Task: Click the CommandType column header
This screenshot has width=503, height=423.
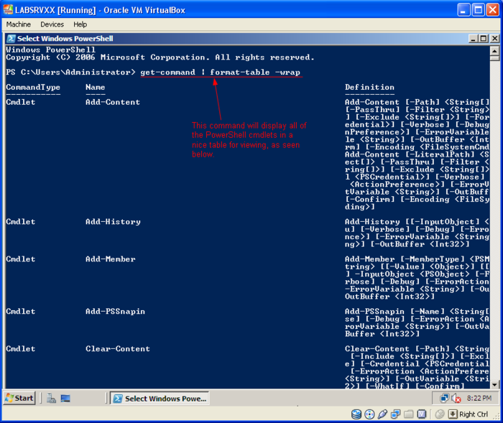Action: pyautogui.click(x=33, y=87)
